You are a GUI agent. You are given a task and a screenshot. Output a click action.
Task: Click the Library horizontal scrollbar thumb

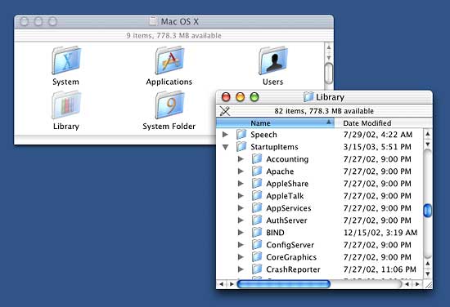pos(284,284)
